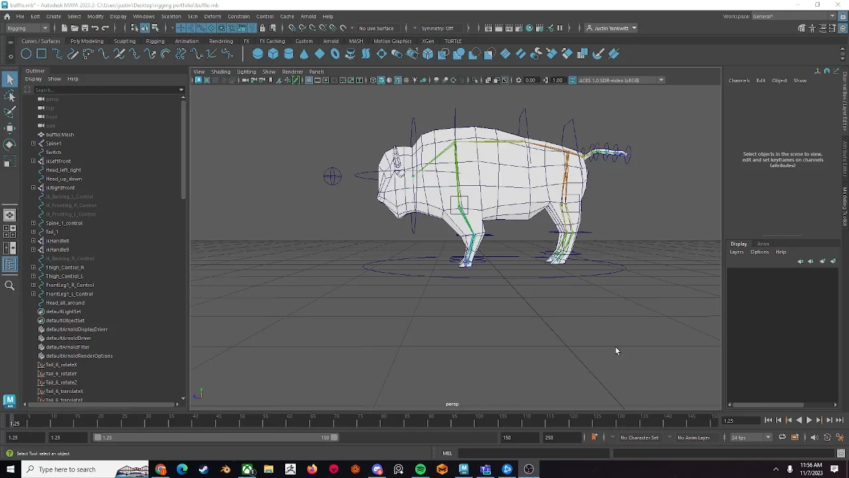Click the Save Scene disk icon
This screenshot has height=478, width=849.
(x=84, y=28)
